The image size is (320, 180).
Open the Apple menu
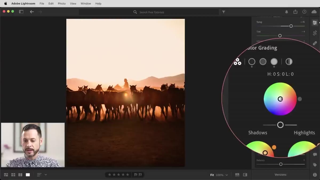point(6,3)
